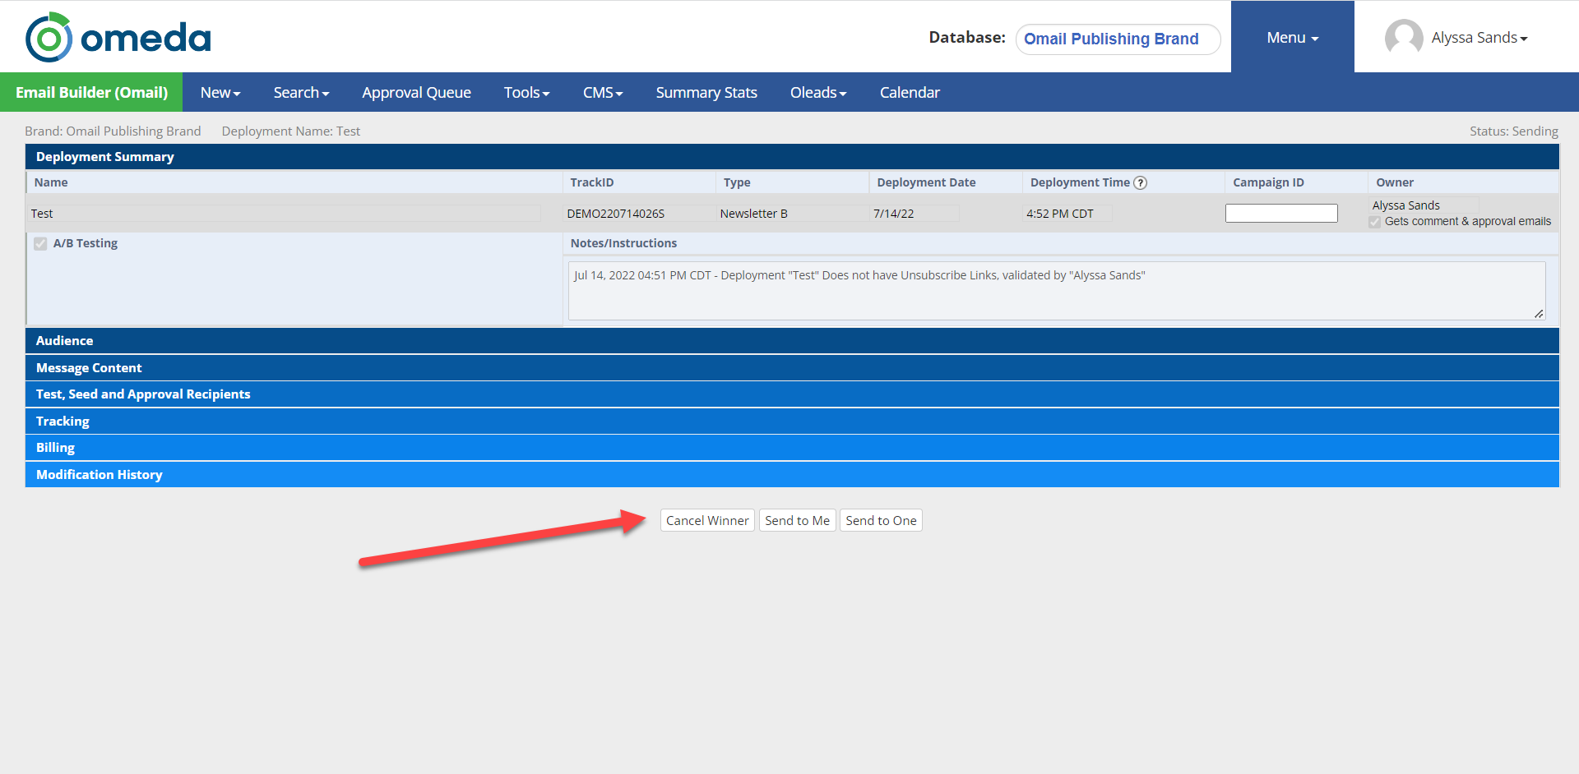Open the CMS dropdown menu

click(x=602, y=93)
